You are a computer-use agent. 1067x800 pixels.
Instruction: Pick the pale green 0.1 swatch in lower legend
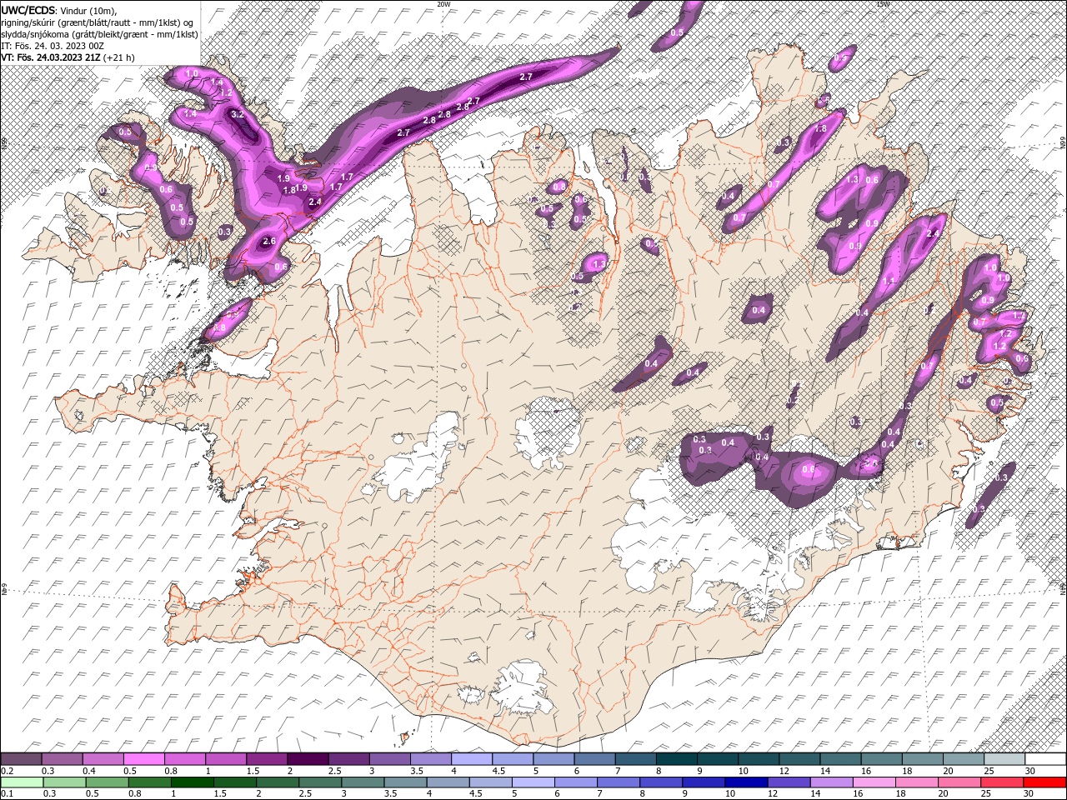(x=21, y=782)
